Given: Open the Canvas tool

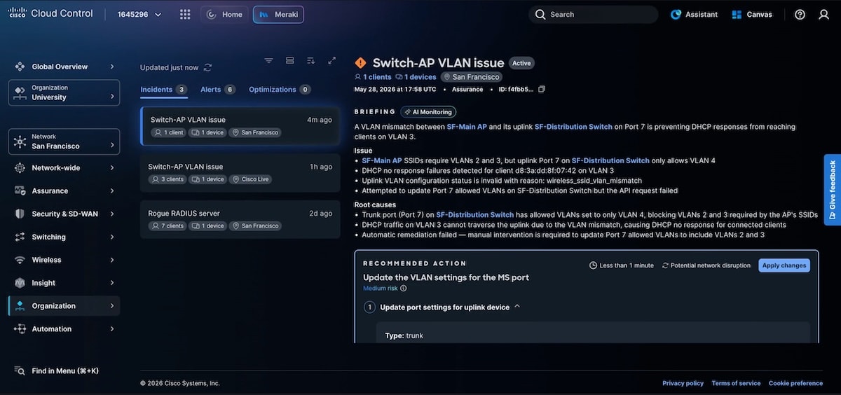Looking at the screenshot, I should coord(751,14).
